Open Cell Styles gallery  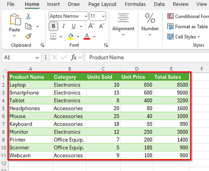click(x=184, y=37)
